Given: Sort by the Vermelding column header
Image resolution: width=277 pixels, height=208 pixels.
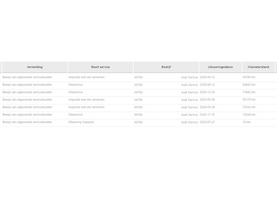Looking at the screenshot, I should (x=35, y=67).
